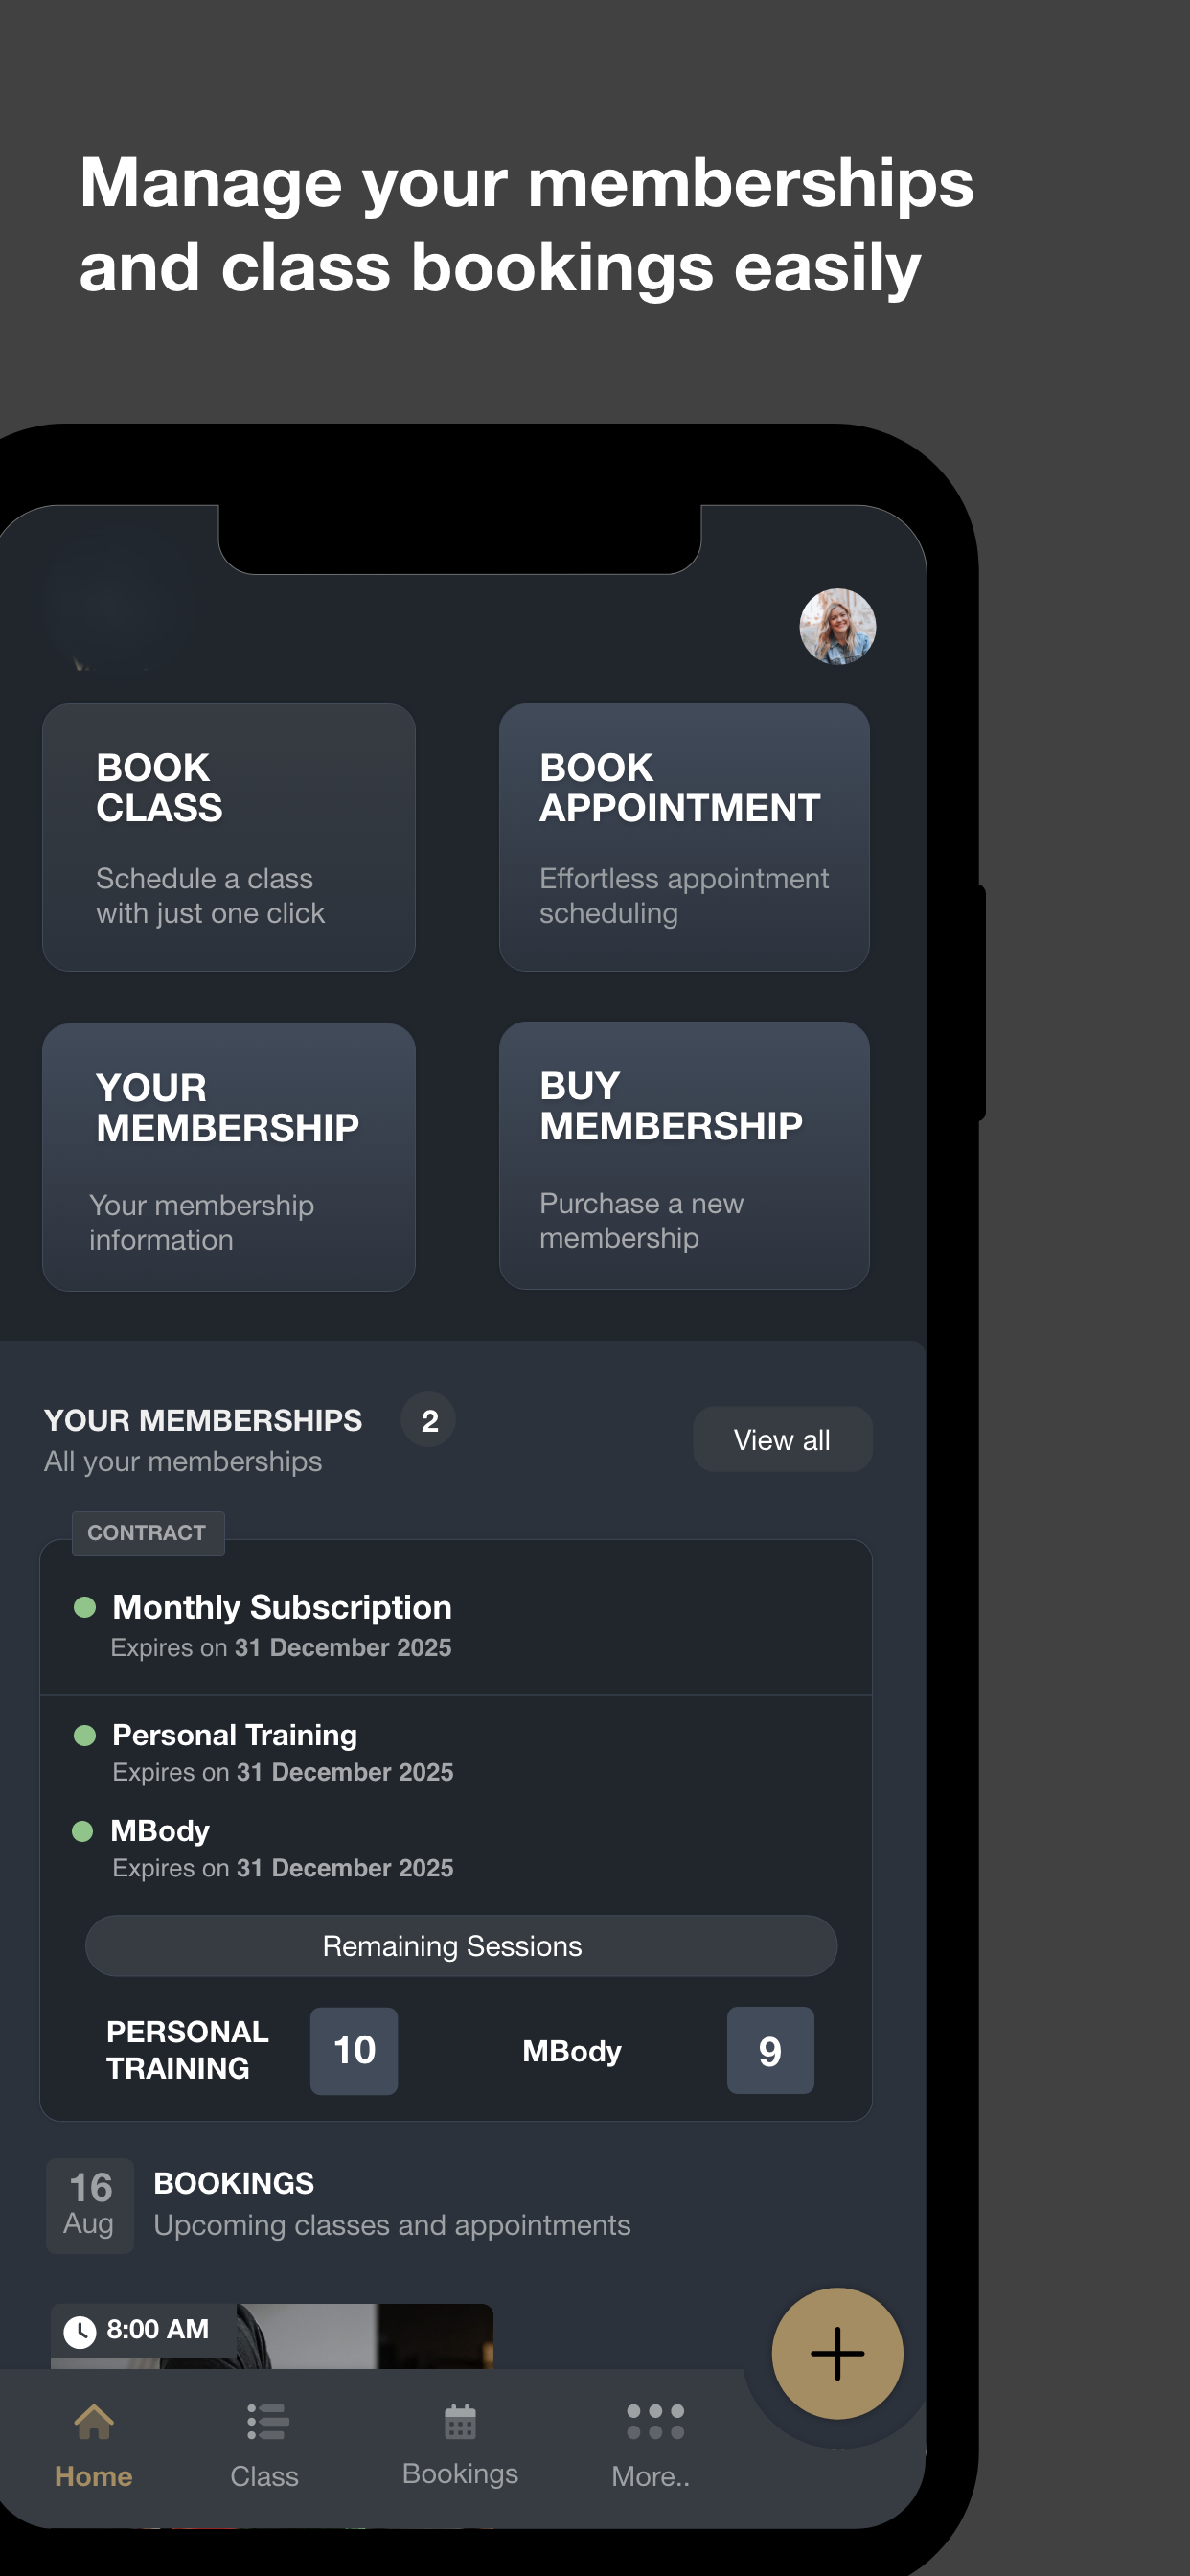Open the user profile avatar
The width and height of the screenshot is (1190, 2576).
(x=837, y=627)
